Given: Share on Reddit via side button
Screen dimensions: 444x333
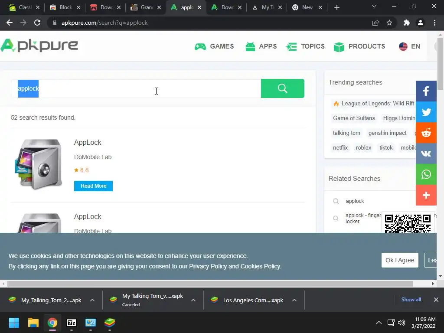Looking at the screenshot, I should click(x=426, y=133).
